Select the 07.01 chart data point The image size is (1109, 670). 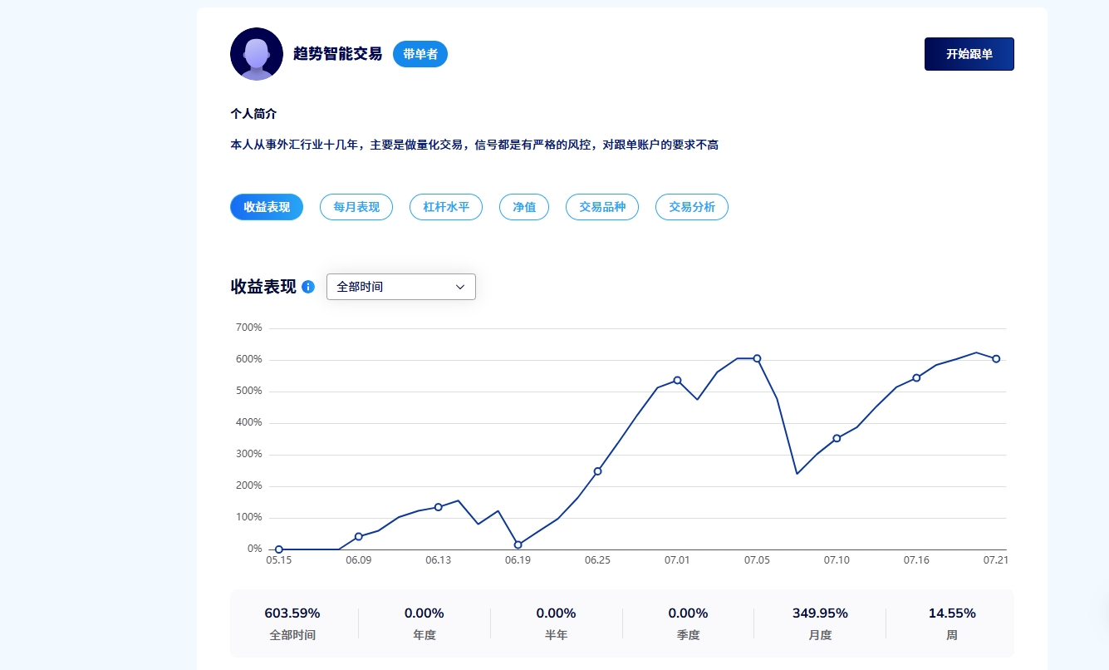coord(677,380)
